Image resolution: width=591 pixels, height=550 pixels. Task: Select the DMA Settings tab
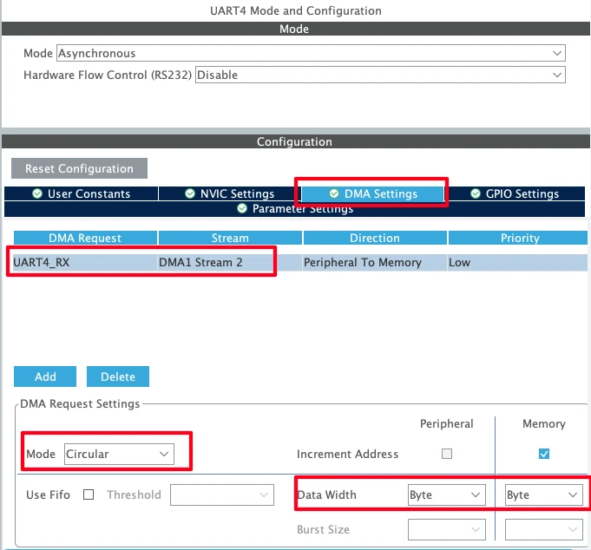(372, 193)
